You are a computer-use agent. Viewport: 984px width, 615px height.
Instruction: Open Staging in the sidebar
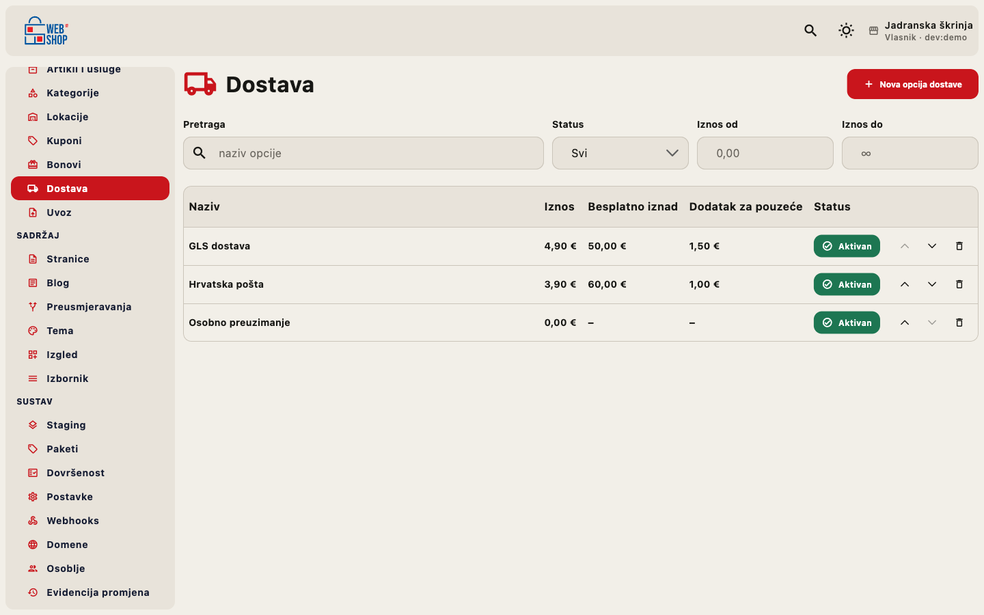pyautogui.click(x=90, y=425)
